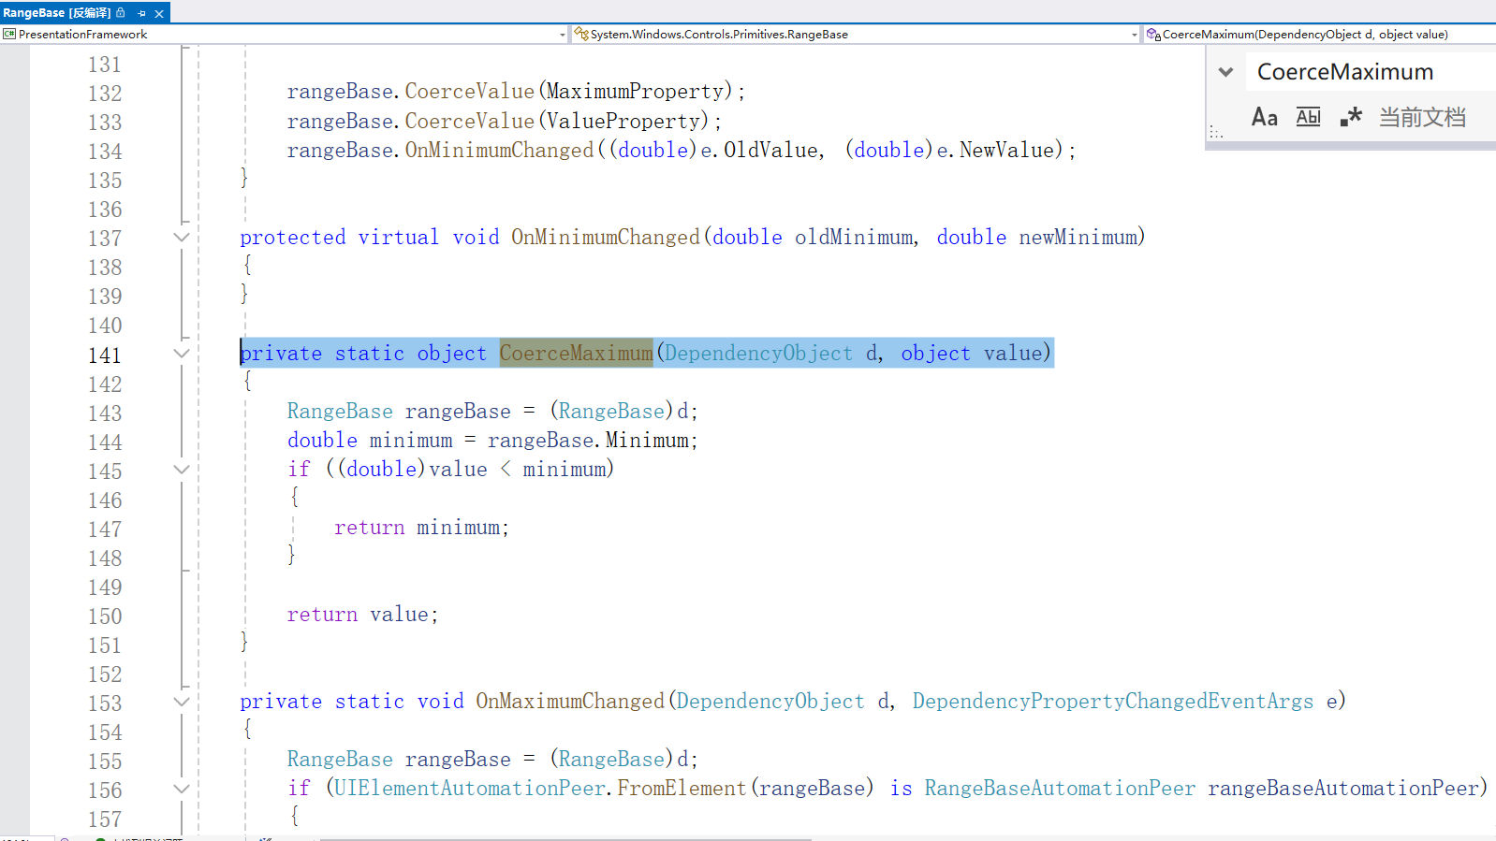The width and height of the screenshot is (1496, 841).
Task: Open the search scope 当前文档 dropdown
Action: (1421, 118)
